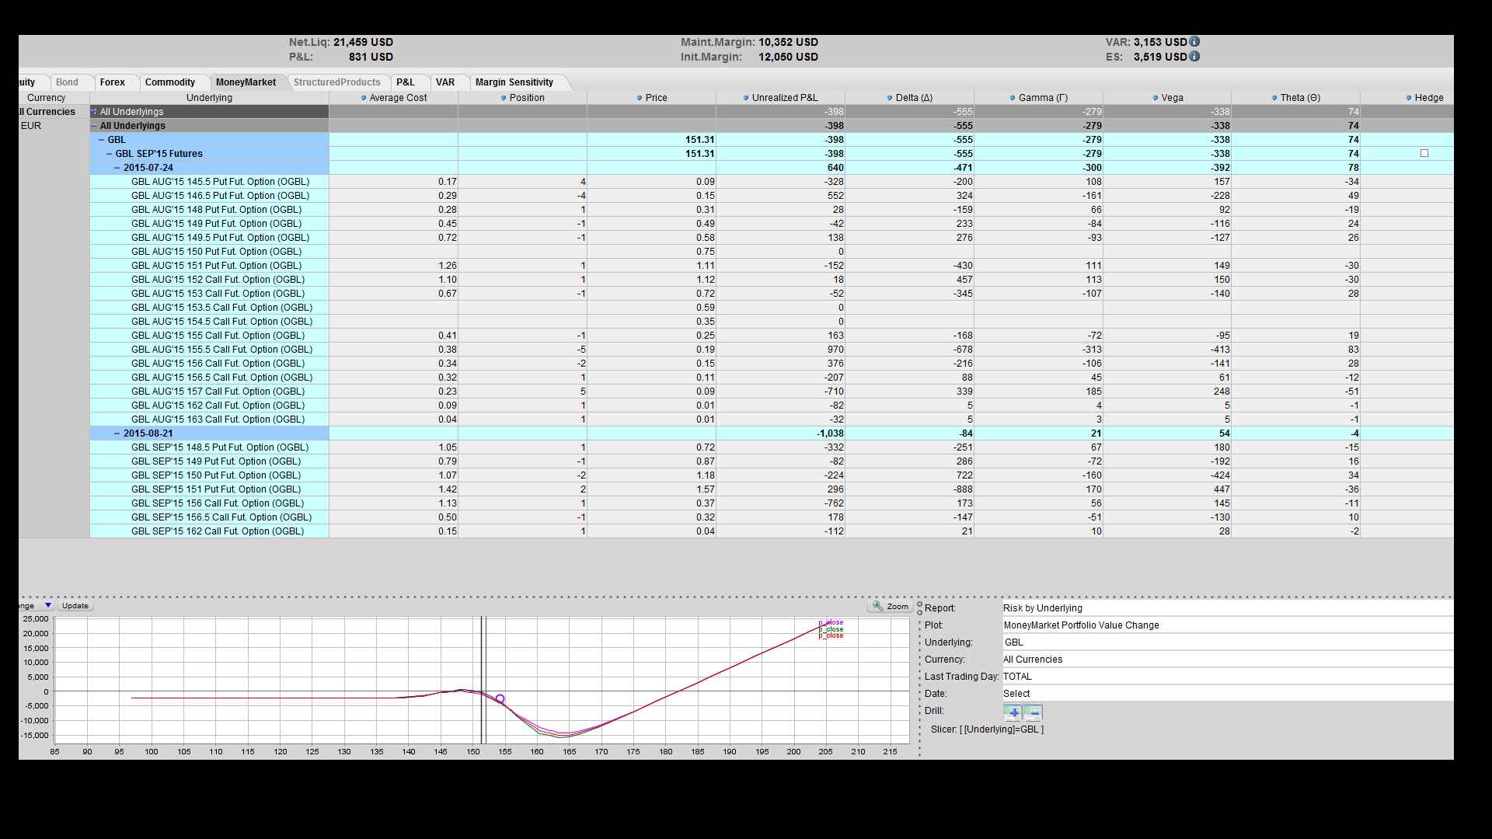Click the Slicer Underlying=GBL text
The width and height of the screenshot is (1492, 839).
pos(987,729)
